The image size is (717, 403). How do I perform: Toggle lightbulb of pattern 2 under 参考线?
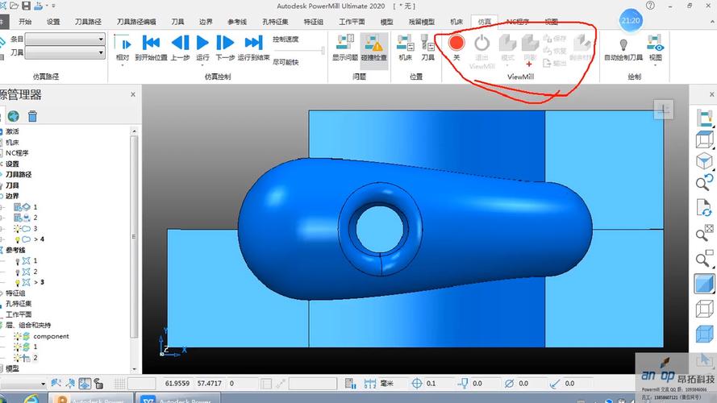[18, 272]
